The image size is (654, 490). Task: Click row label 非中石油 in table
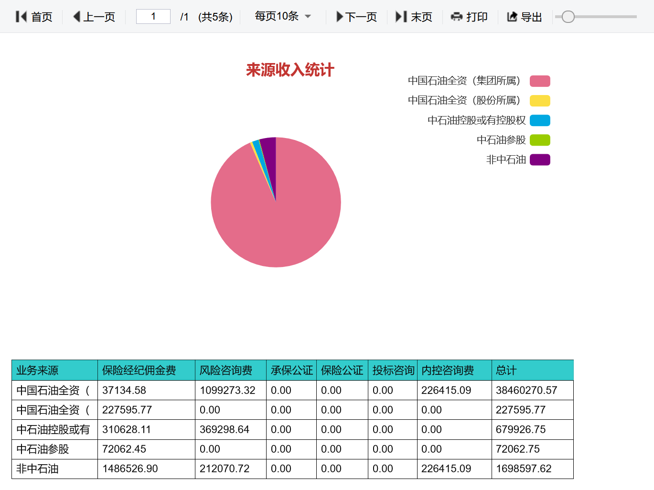(37, 469)
